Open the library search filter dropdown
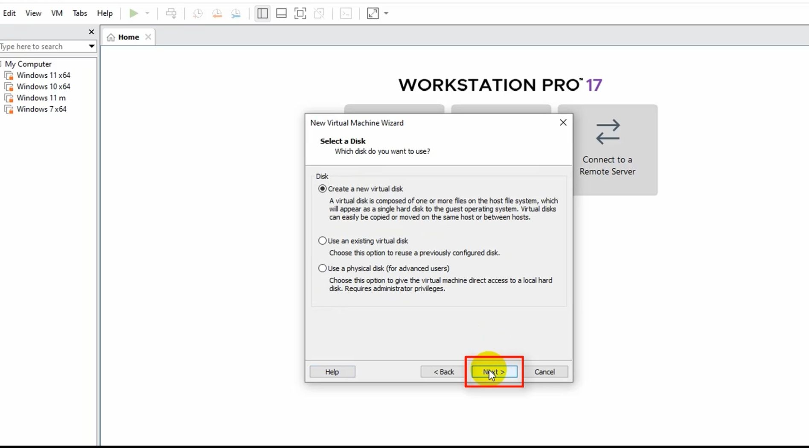 tap(91, 46)
